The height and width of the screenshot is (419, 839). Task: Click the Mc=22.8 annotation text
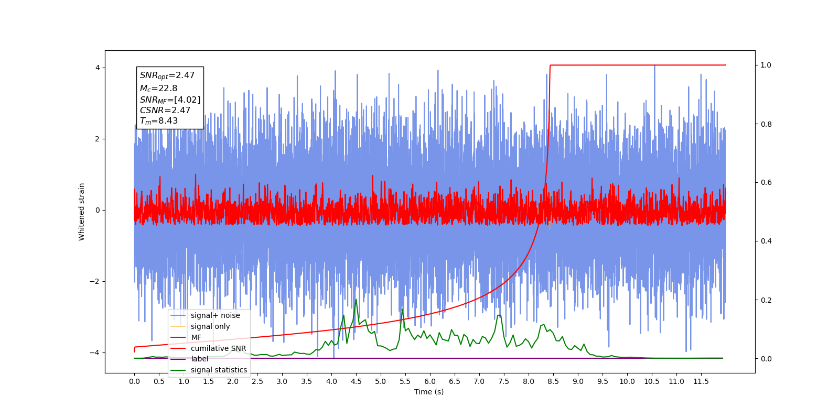(x=158, y=88)
